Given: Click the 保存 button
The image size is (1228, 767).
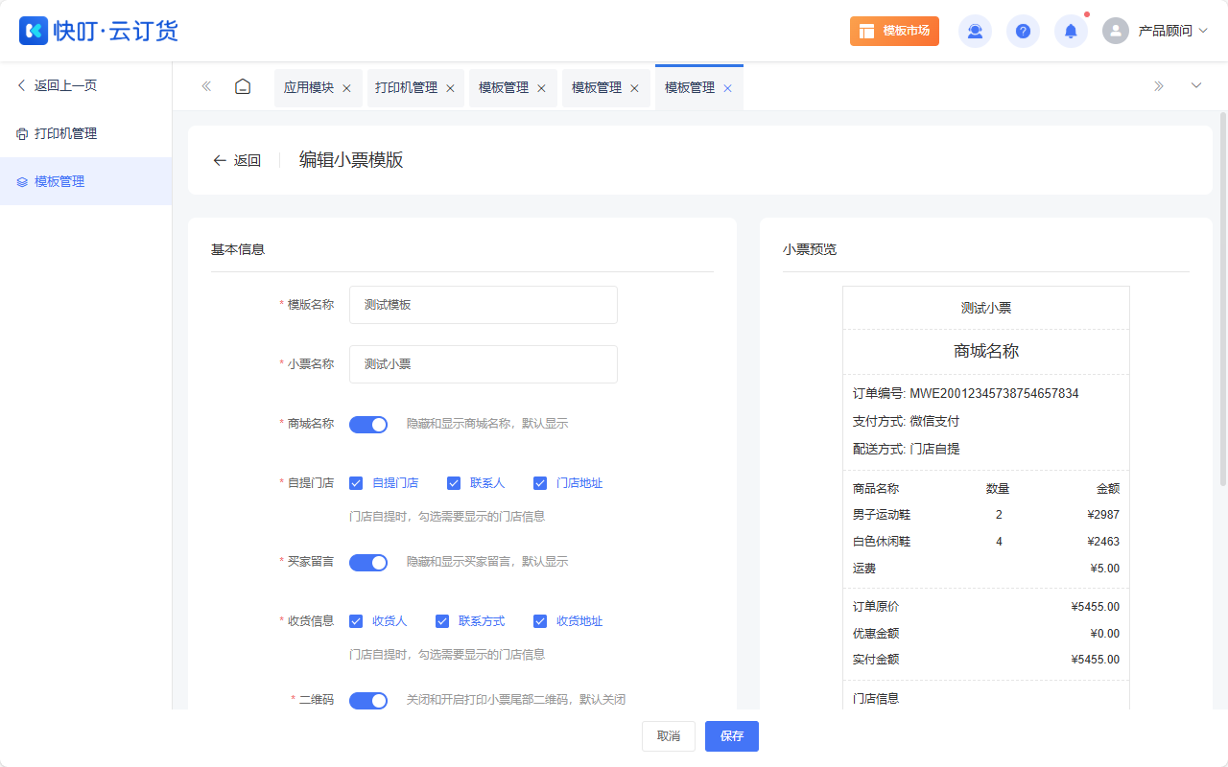Looking at the screenshot, I should pyautogui.click(x=732, y=736).
